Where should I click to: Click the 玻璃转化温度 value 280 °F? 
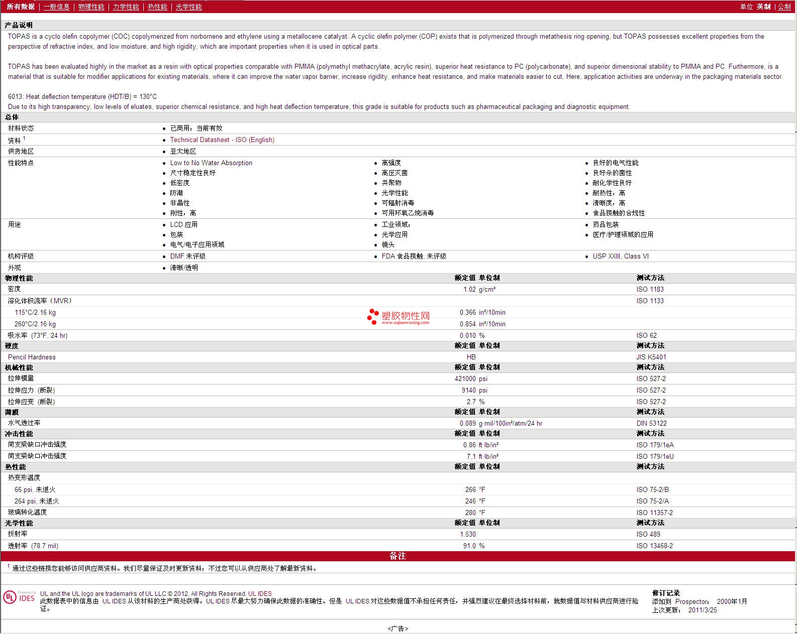(475, 513)
